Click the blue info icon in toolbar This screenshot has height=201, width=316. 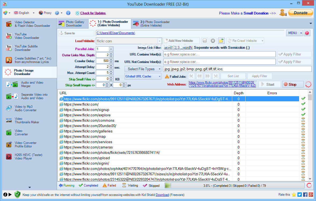[x=68, y=13]
